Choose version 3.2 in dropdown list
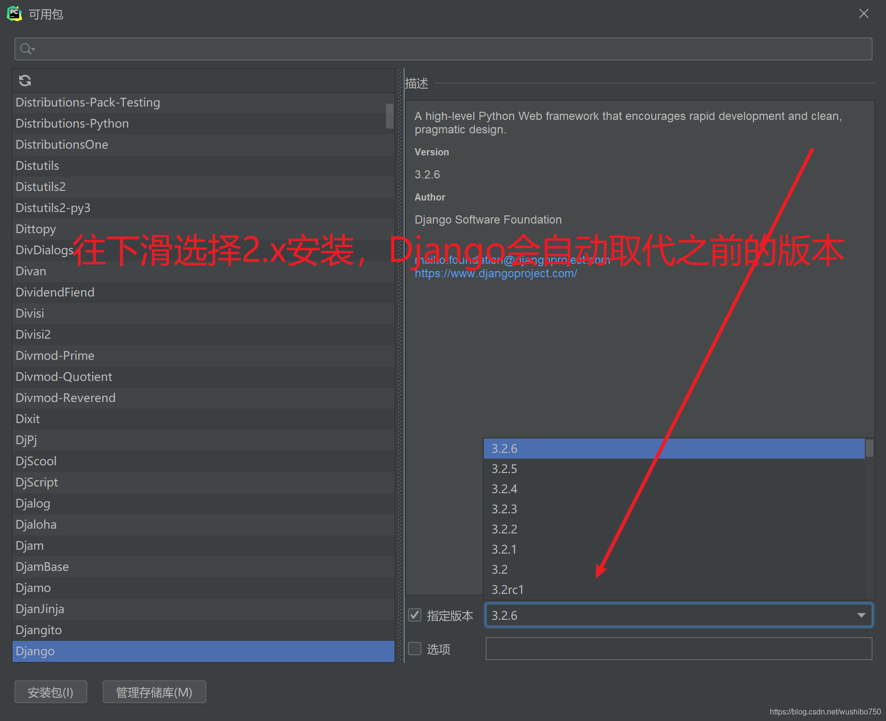This screenshot has height=721, width=886. click(x=674, y=569)
